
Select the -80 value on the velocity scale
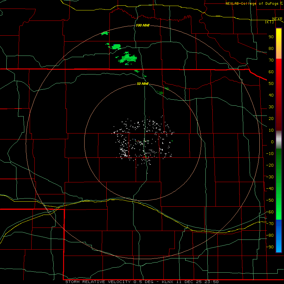point(270,235)
